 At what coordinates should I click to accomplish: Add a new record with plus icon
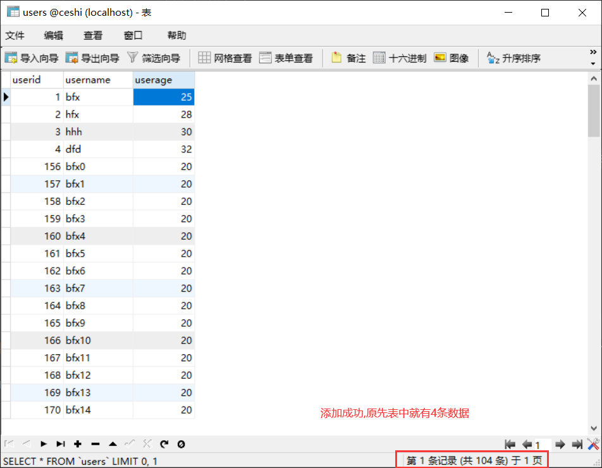pos(78,444)
